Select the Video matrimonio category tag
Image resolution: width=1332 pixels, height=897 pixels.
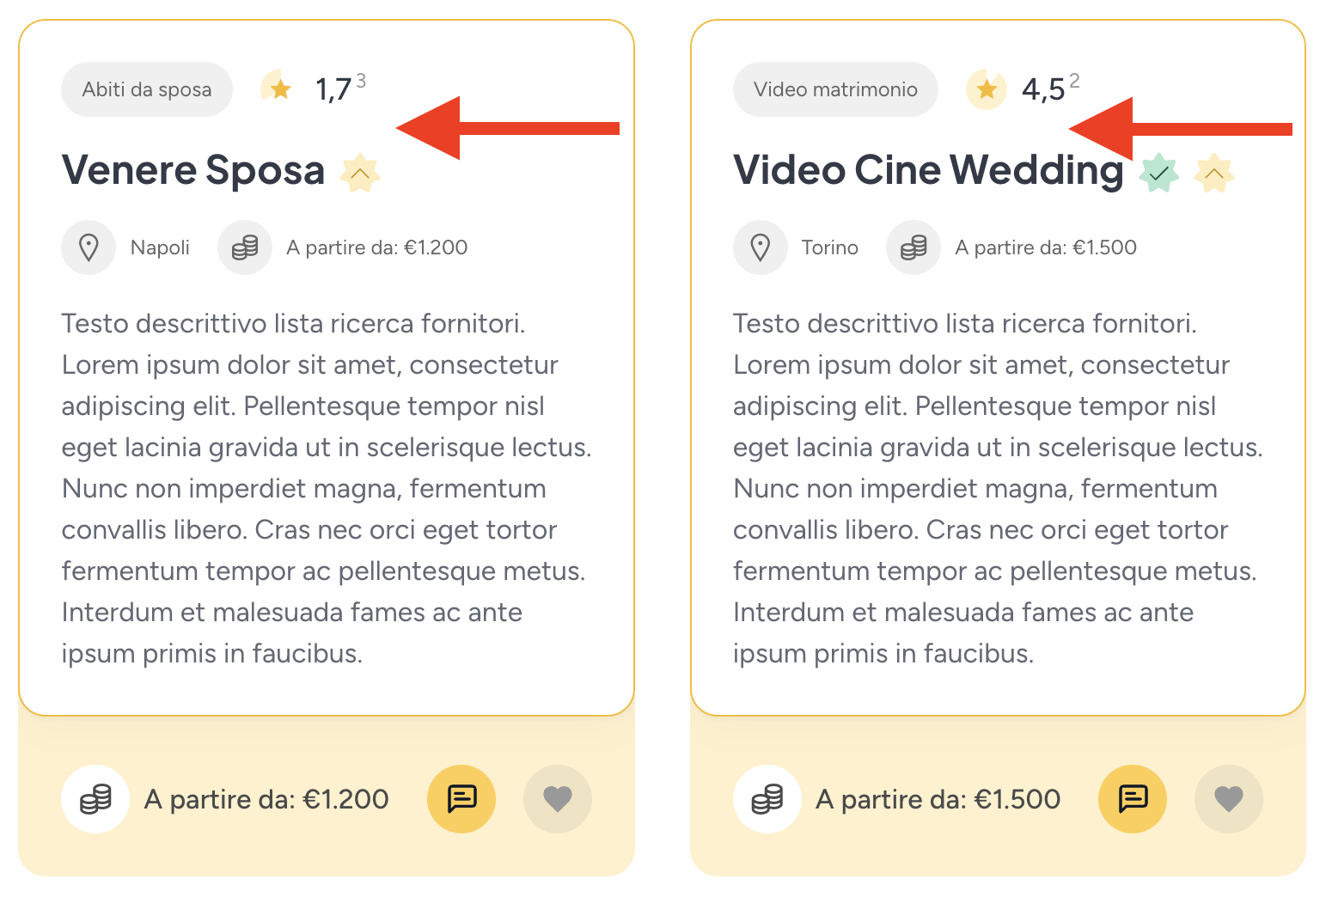tap(835, 89)
